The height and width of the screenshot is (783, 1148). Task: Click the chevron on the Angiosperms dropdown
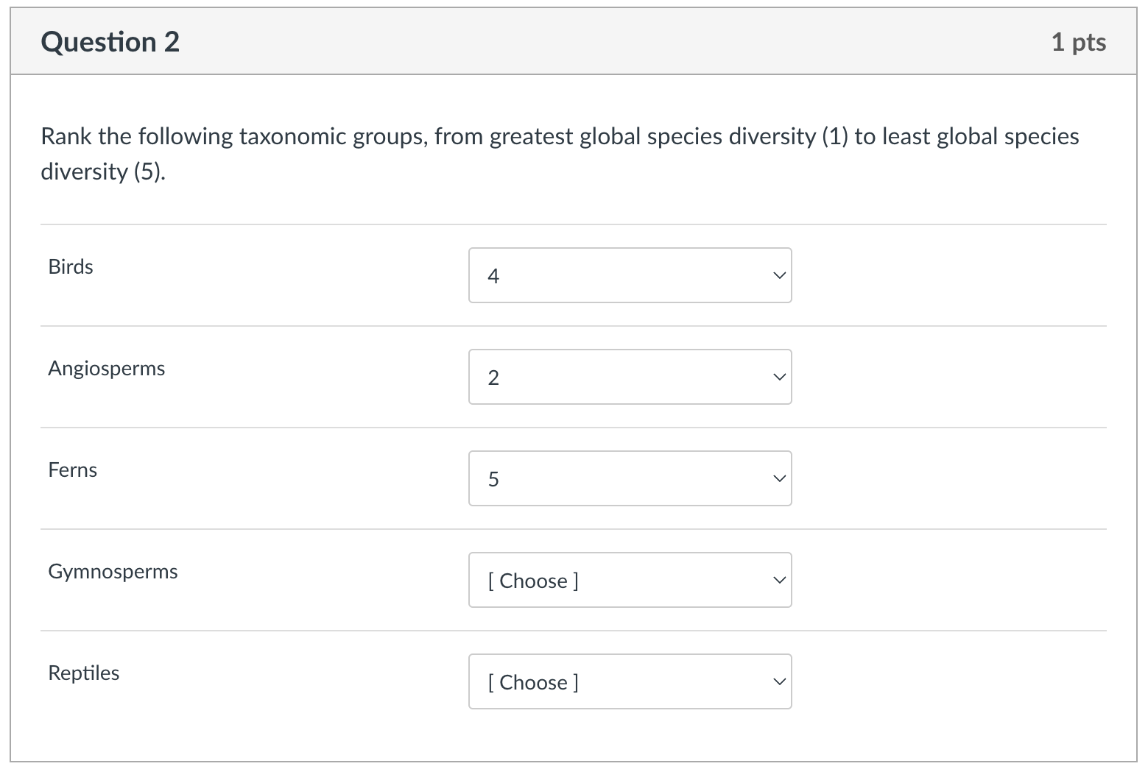pos(778,377)
